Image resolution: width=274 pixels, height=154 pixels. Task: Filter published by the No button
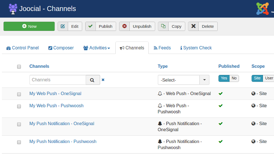tap(234, 78)
